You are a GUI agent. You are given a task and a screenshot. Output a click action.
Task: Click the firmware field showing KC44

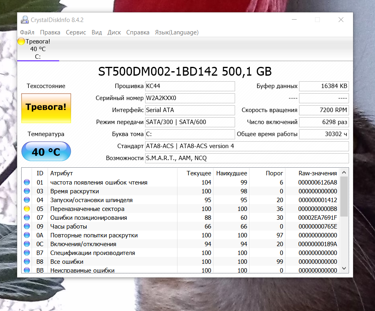click(x=189, y=86)
